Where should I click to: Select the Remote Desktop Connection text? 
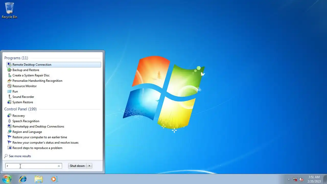(32, 65)
